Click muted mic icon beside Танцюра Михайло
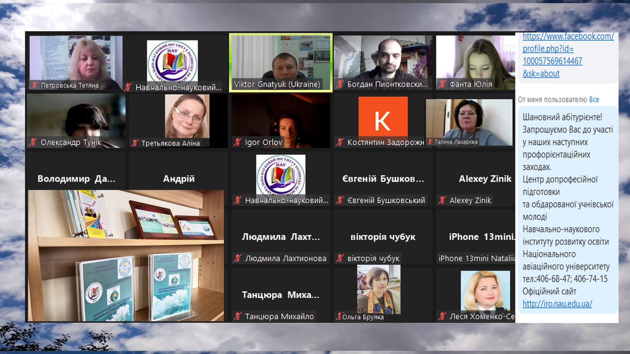630x354 pixels. pyautogui.click(x=238, y=316)
